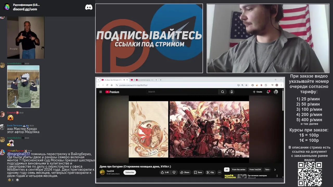Open more actions ellipsis under video
This screenshot has width=333, height=187.
219,172
